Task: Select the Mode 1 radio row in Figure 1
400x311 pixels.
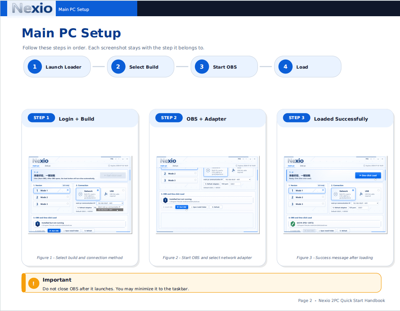Action: [52, 191]
